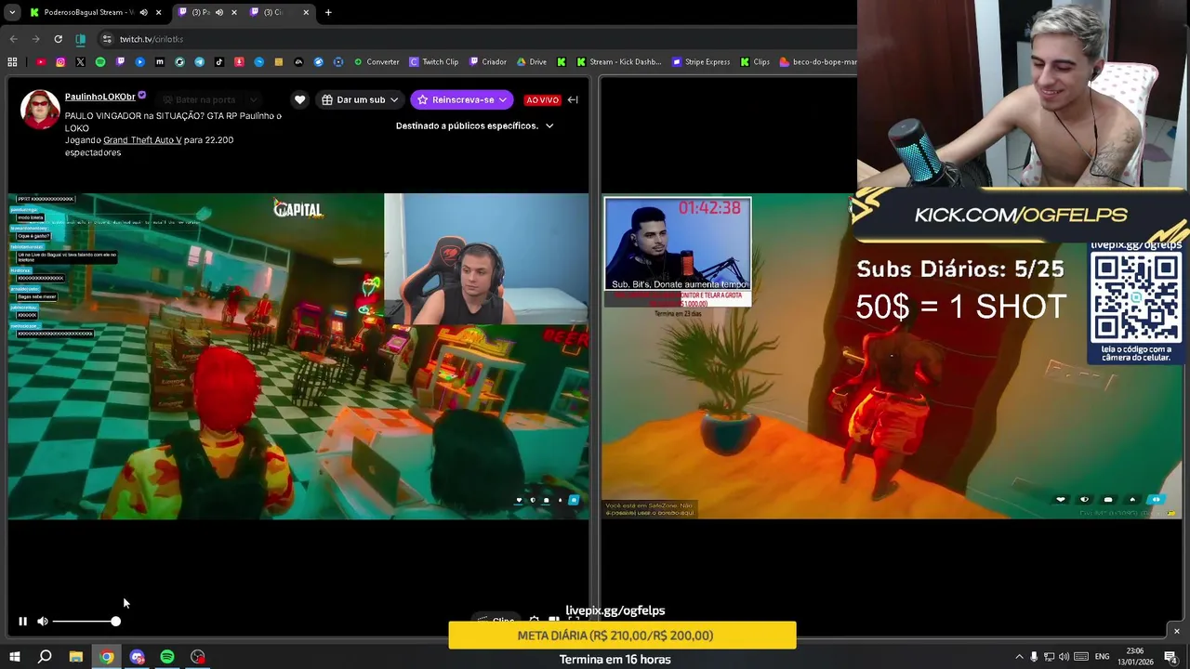Open the Telegram bookmark icon

(x=199, y=62)
